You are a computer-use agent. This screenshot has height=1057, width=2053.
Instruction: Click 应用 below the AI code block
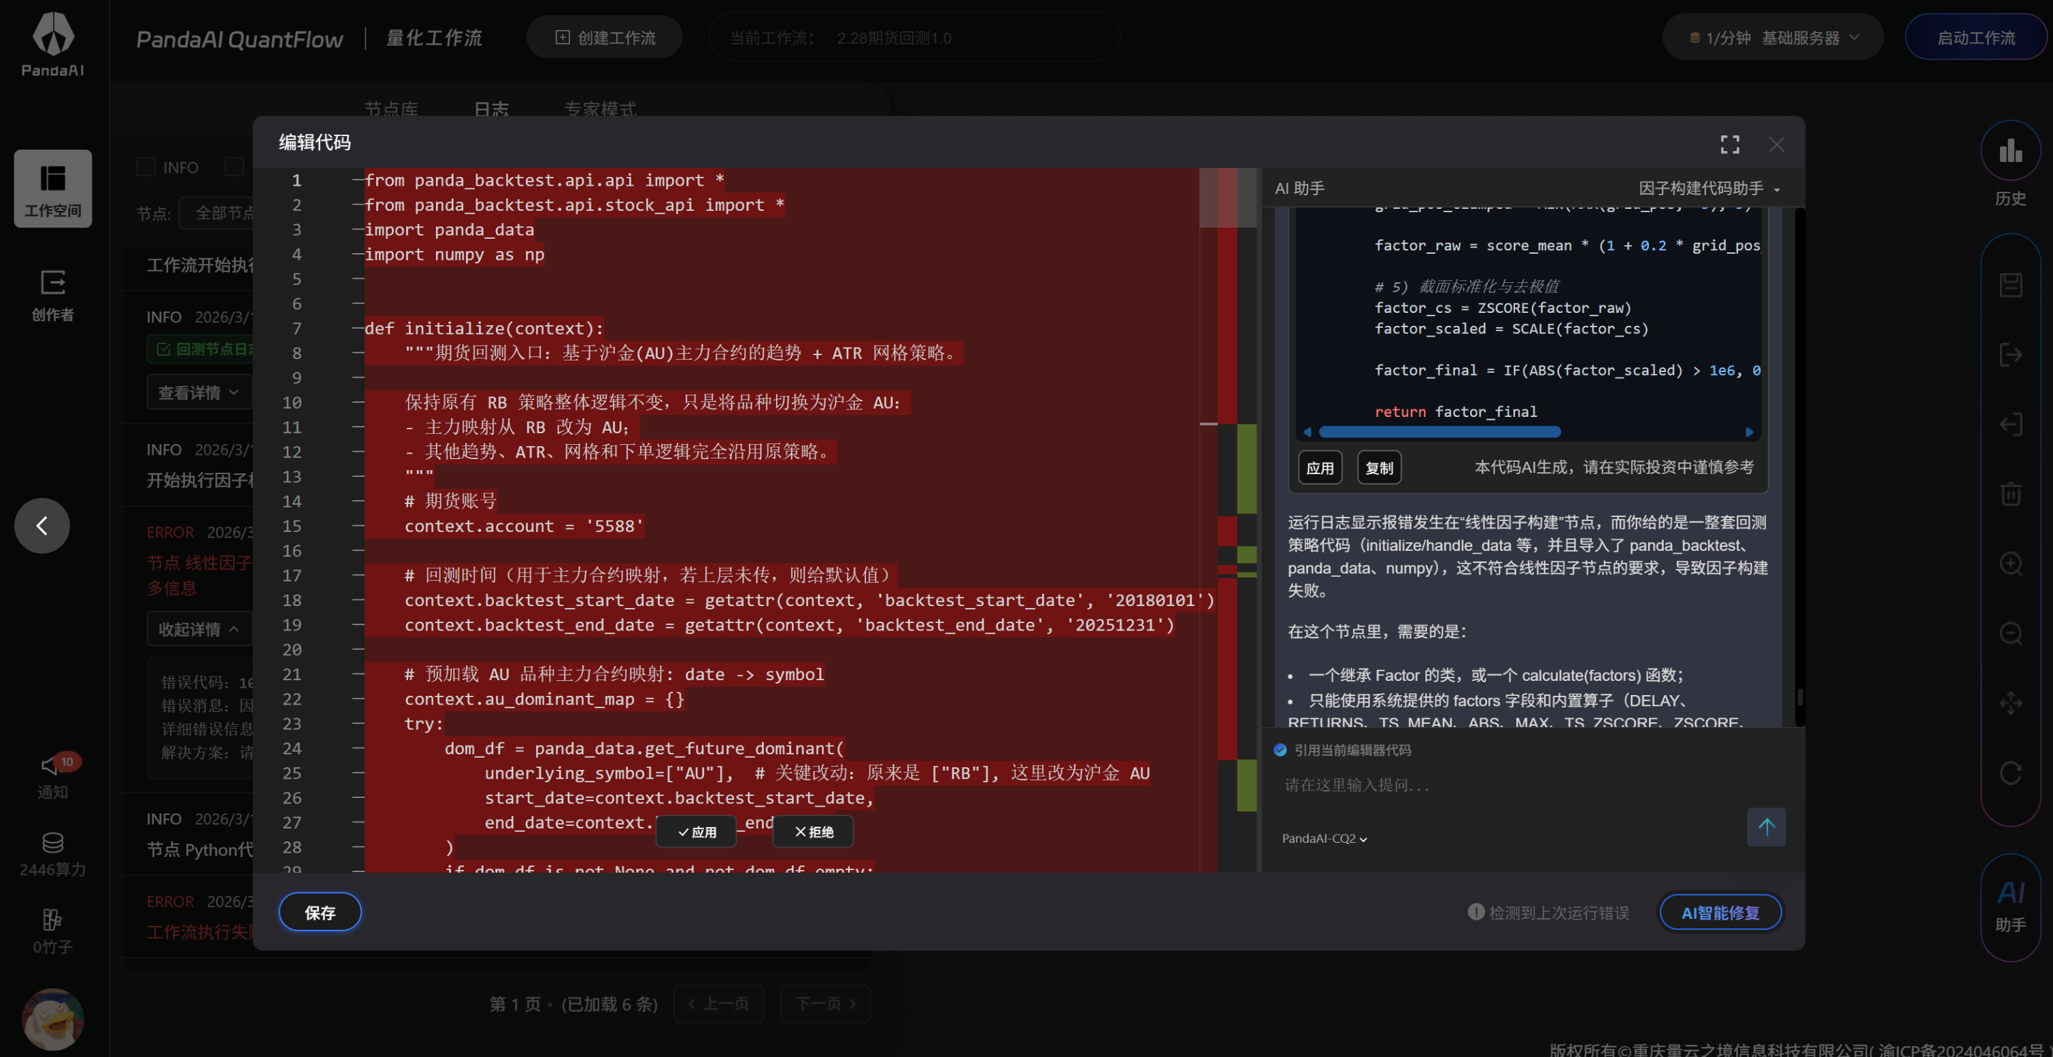[1320, 468]
